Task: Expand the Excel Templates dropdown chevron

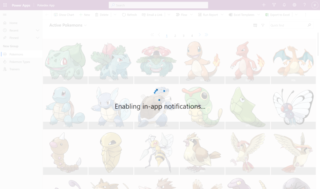Action: pos(258,15)
